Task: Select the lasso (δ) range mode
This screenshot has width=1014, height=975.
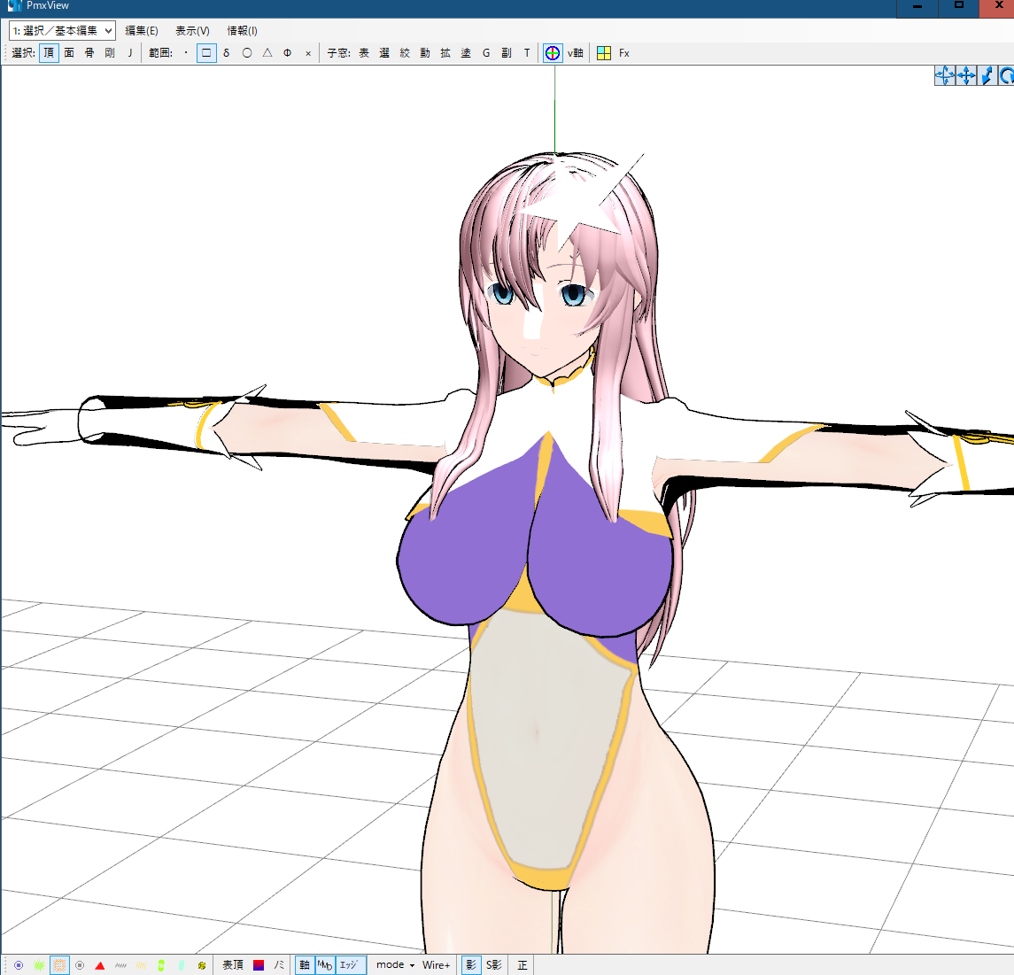Action: point(227,53)
